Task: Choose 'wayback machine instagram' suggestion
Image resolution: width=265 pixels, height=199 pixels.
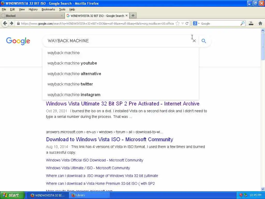Action: coord(121,95)
